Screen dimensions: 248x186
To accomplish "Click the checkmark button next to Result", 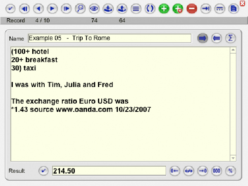I will click(43, 171).
